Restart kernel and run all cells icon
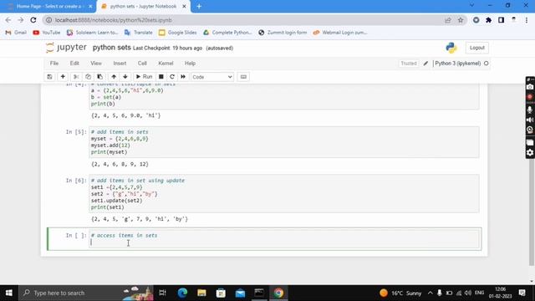 (x=183, y=77)
